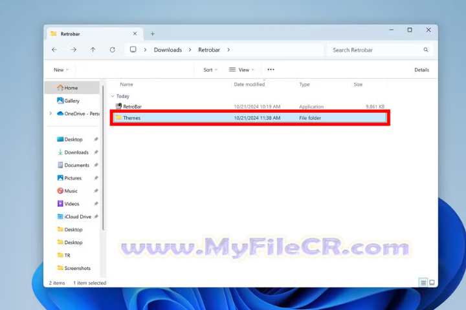The height and width of the screenshot is (310, 466).
Task: Click Downloads breadcrumb in address bar
Action: (168, 50)
